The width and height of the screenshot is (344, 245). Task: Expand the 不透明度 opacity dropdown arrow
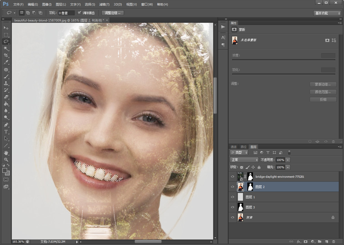(288, 160)
